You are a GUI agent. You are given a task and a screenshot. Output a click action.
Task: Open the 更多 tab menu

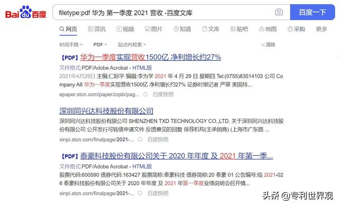(x=322, y=29)
